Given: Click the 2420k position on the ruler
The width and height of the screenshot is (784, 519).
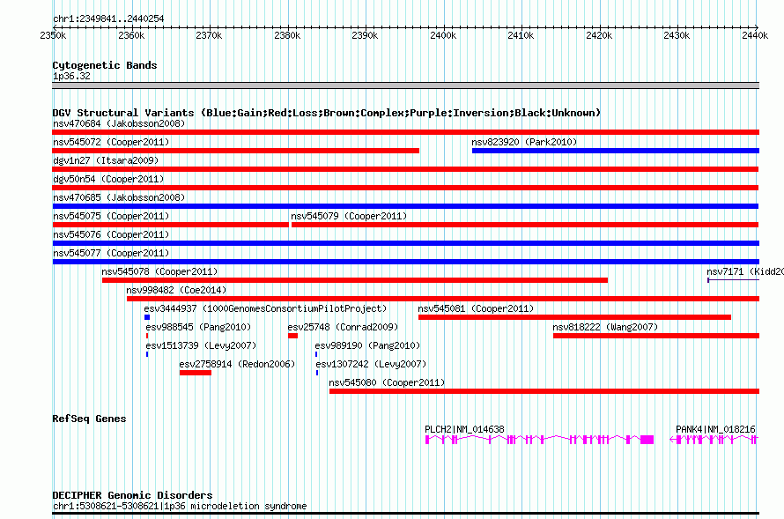Looking at the screenshot, I should [599, 35].
